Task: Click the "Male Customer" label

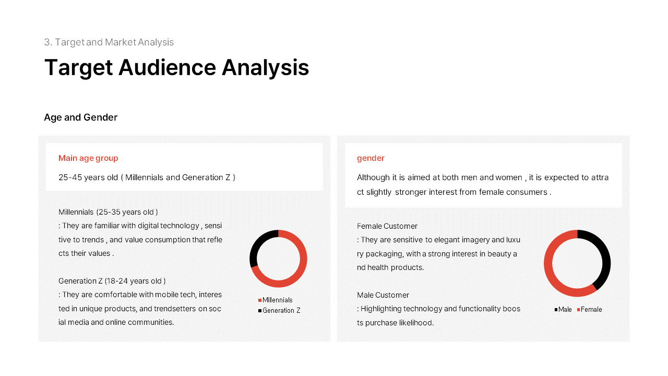Action: pyautogui.click(x=383, y=295)
